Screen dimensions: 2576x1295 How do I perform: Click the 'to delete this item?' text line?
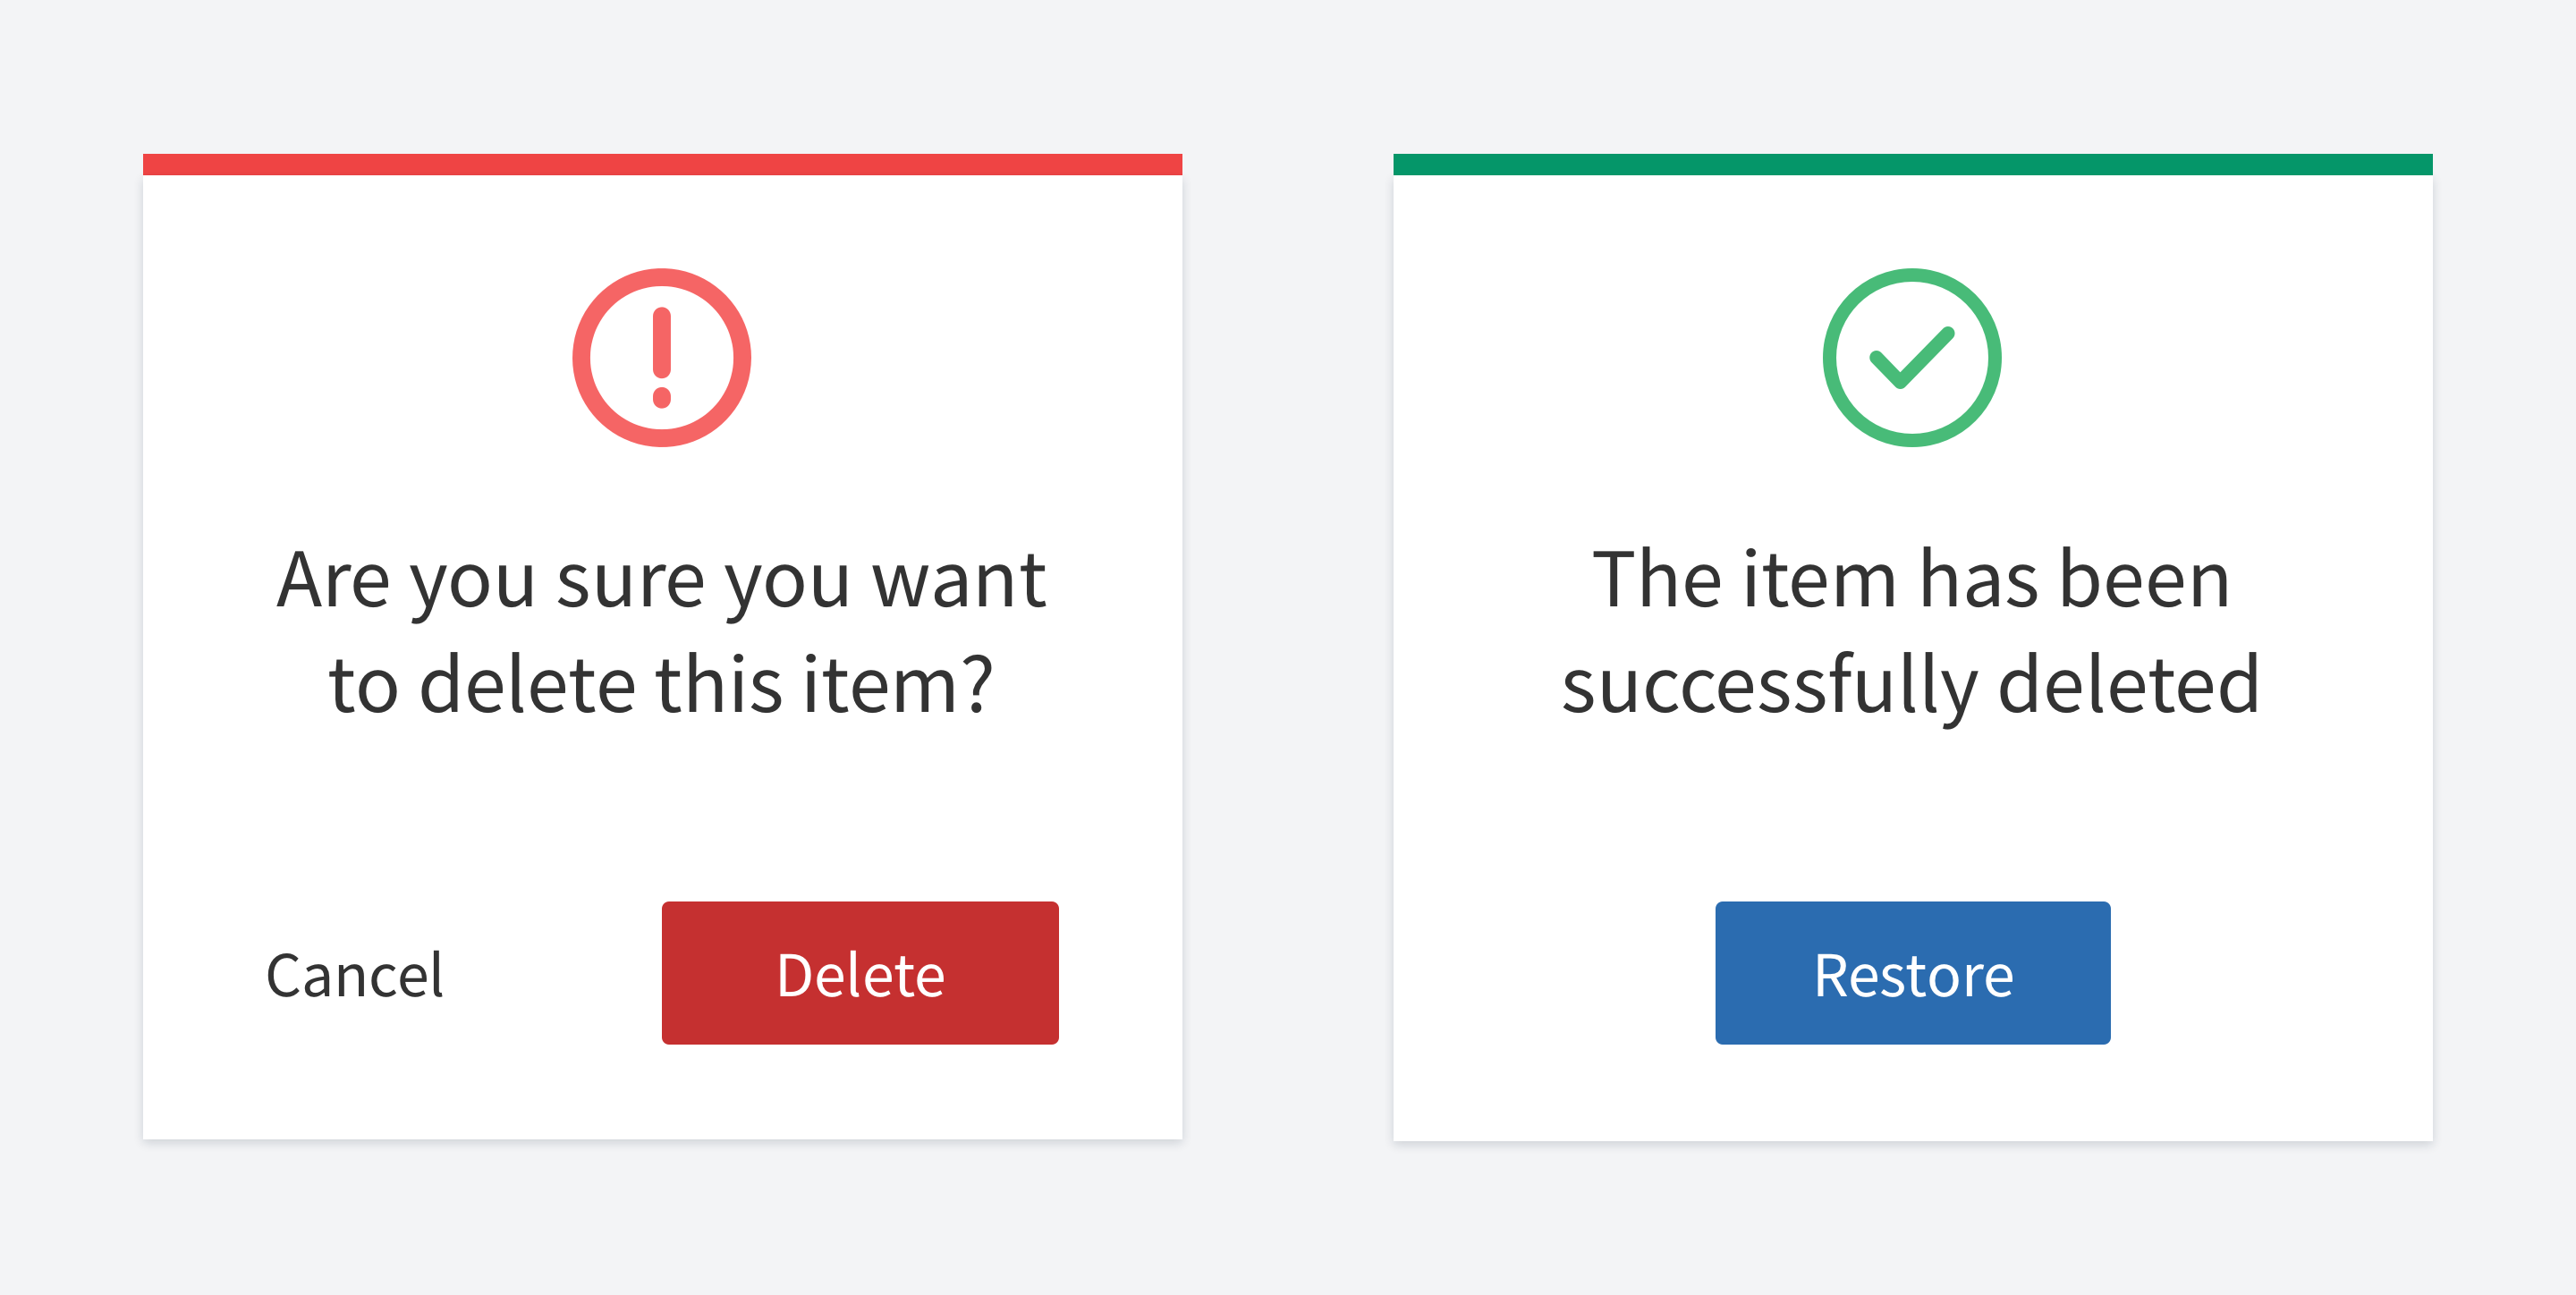tap(661, 685)
